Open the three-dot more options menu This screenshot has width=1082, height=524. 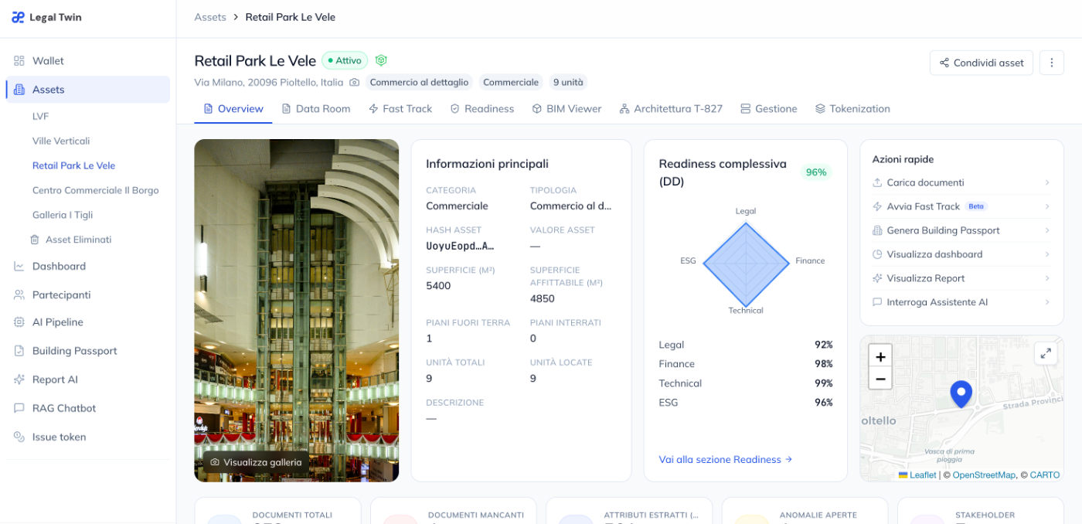(x=1052, y=63)
